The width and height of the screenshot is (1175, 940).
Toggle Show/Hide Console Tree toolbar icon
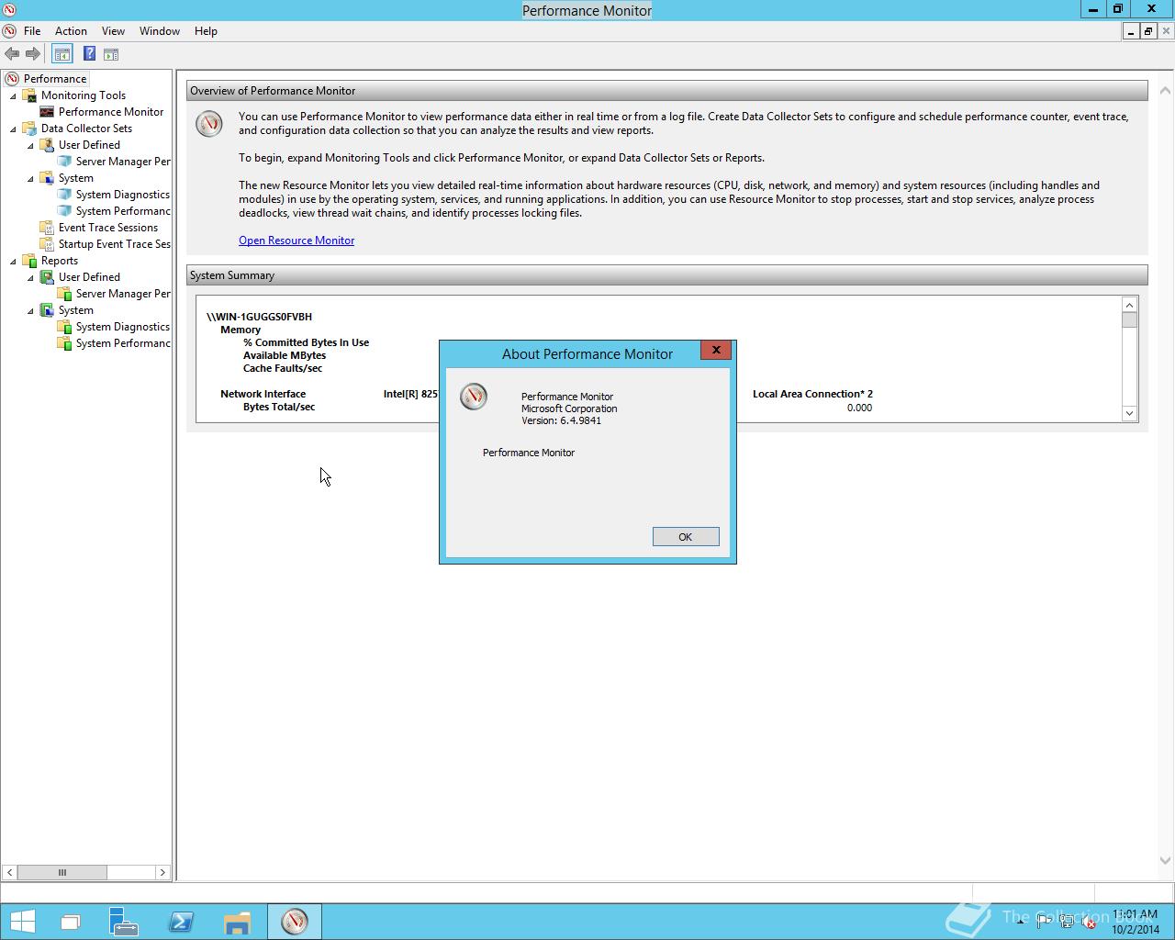click(x=62, y=54)
